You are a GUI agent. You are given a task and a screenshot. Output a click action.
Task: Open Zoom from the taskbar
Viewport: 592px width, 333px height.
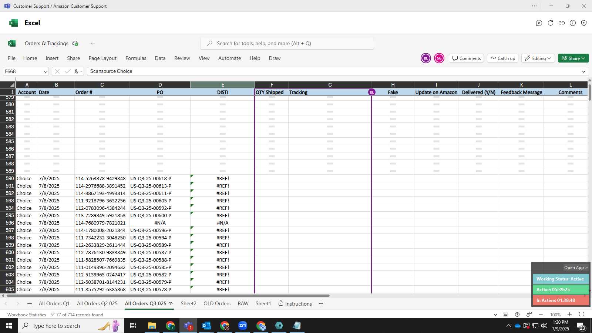point(243,326)
